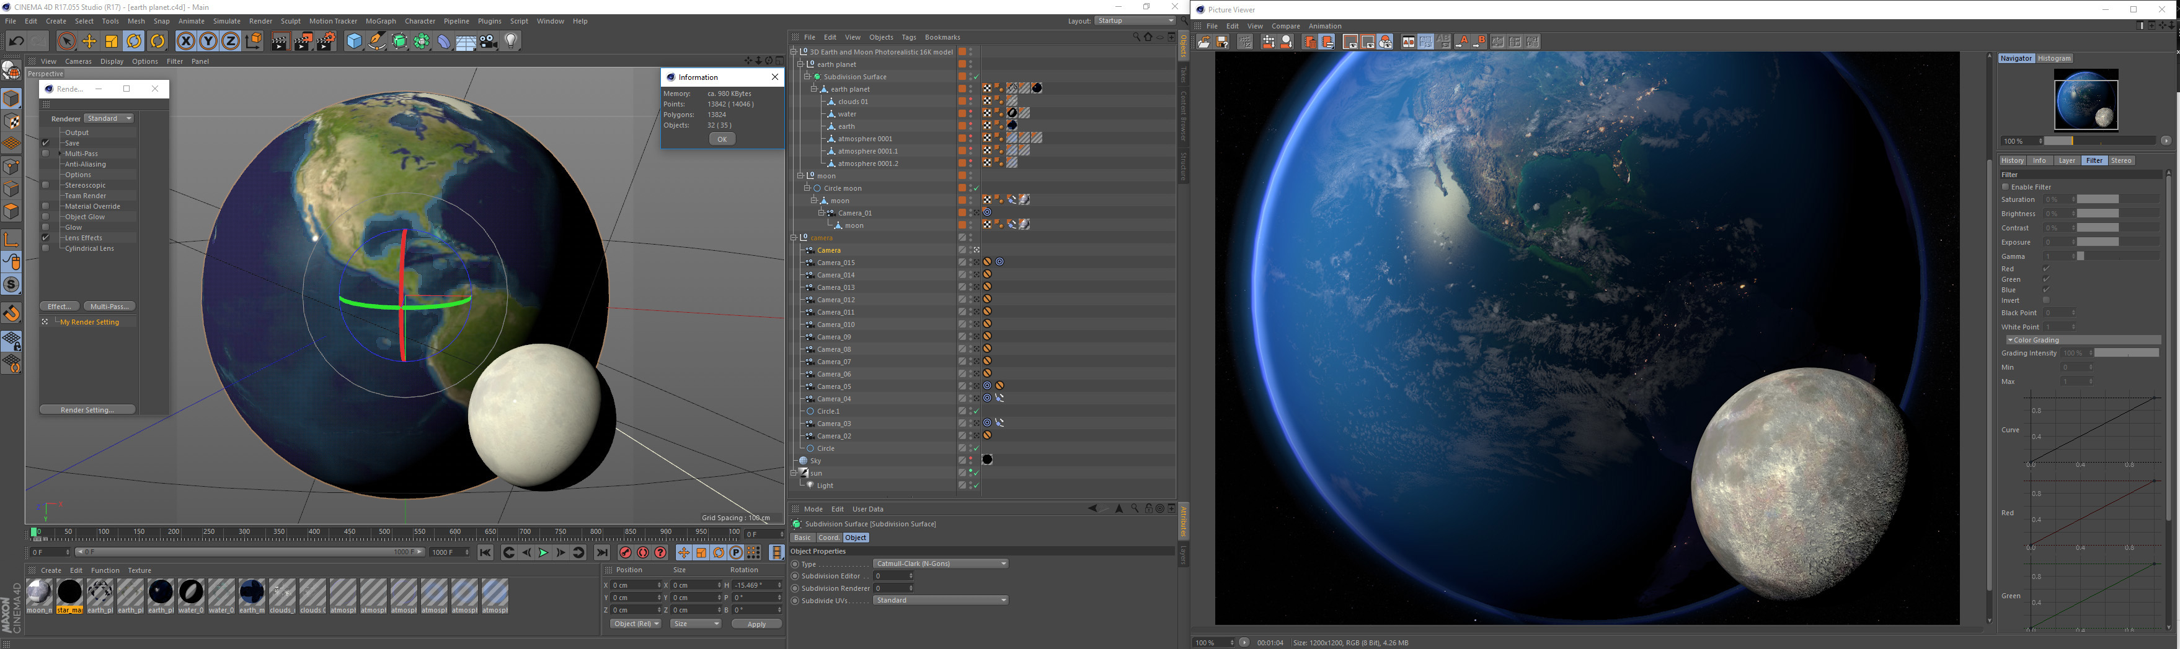Click the Save As icon in Picture Viewer
The height and width of the screenshot is (649, 2180).
coord(1221,41)
